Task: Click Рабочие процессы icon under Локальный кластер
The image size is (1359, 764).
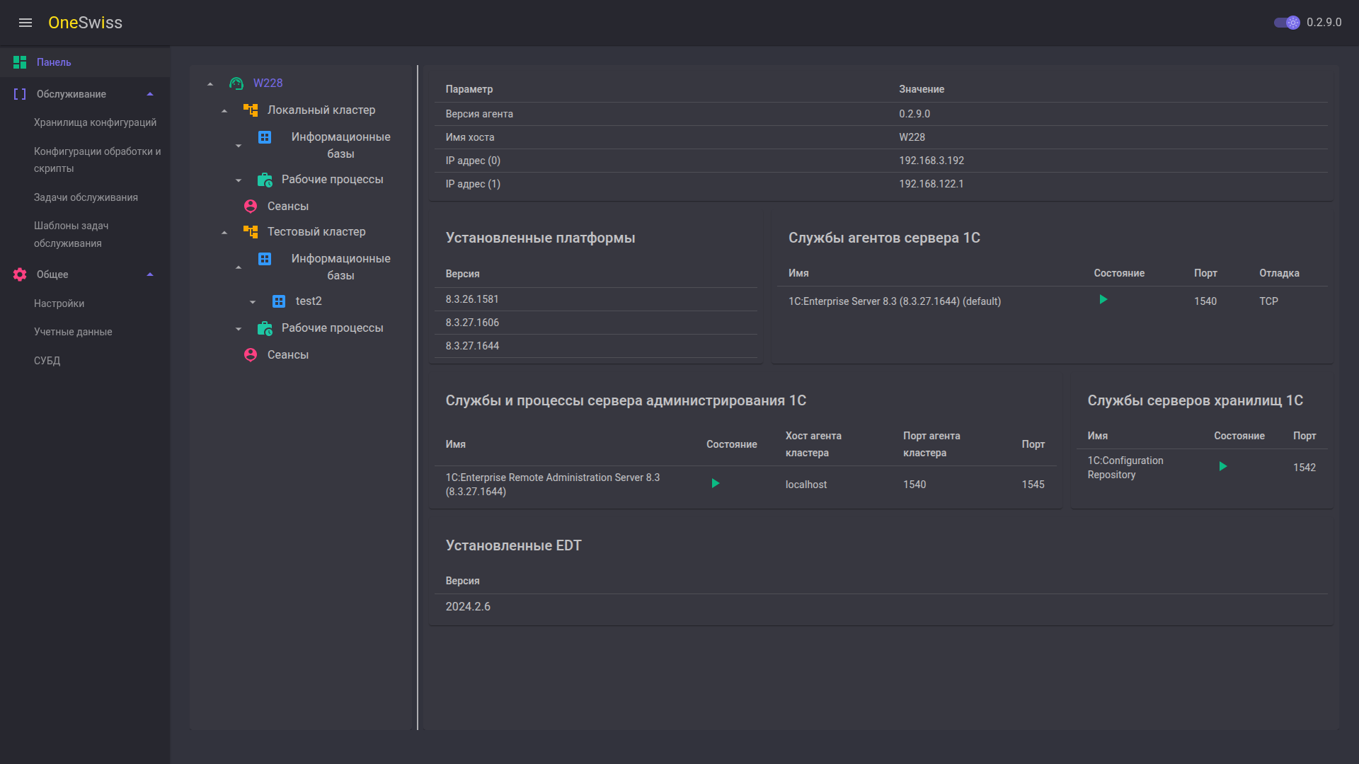Action: (x=265, y=180)
